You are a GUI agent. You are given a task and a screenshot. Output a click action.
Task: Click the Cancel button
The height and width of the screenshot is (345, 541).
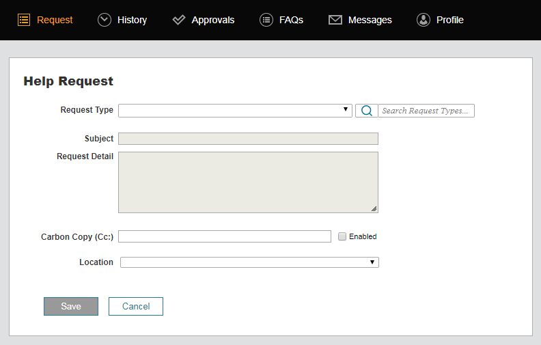136,306
